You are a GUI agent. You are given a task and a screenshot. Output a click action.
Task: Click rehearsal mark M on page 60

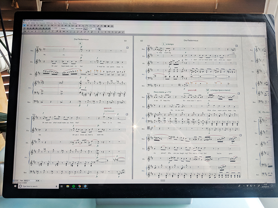pos(207,90)
